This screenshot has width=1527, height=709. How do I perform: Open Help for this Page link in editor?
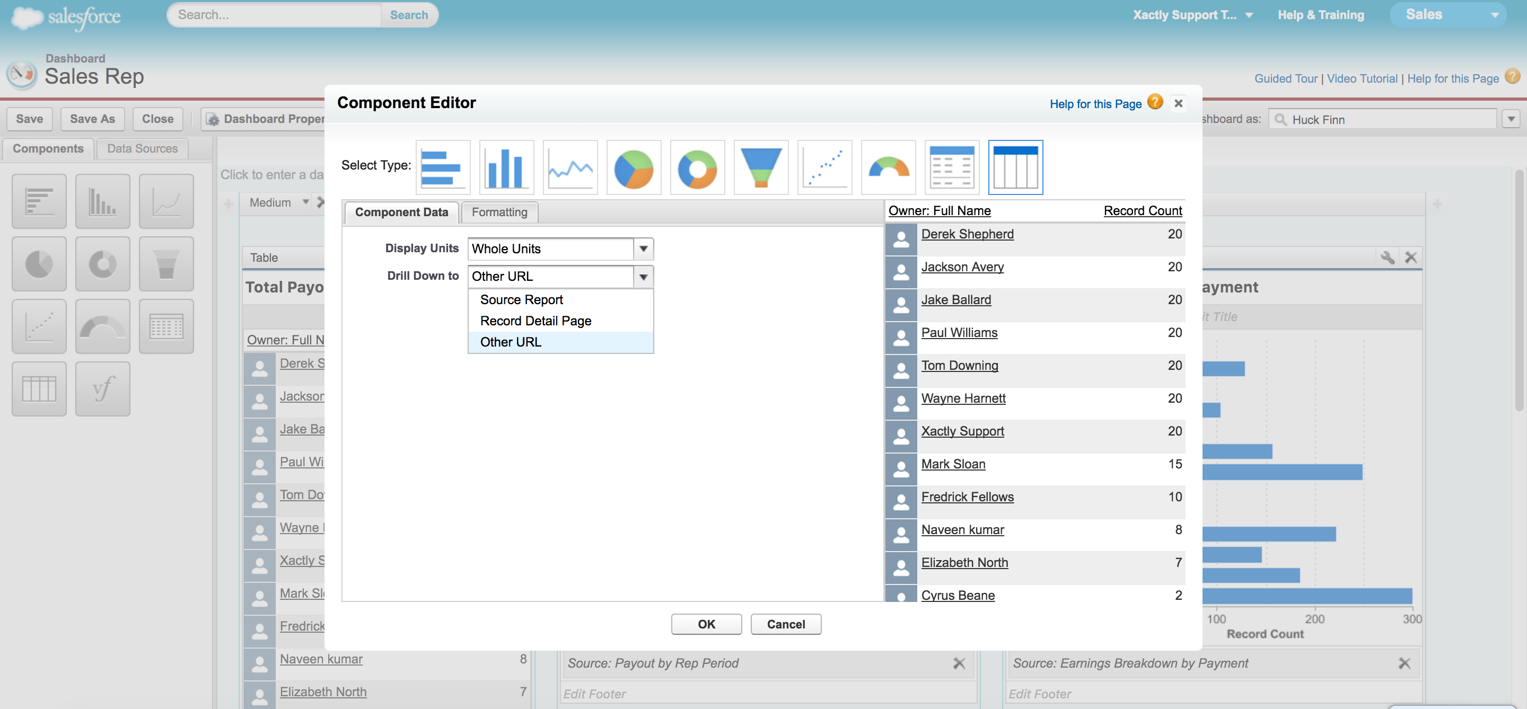pyautogui.click(x=1095, y=104)
